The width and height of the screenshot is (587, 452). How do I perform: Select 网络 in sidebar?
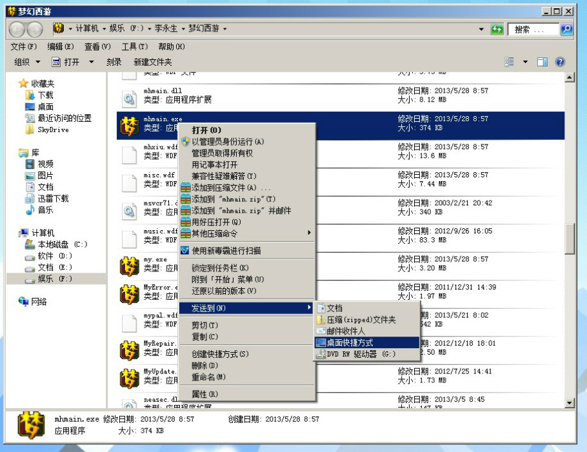(32, 302)
